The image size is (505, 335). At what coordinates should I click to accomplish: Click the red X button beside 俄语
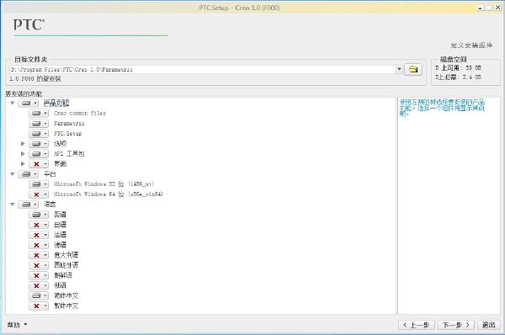coord(39,285)
